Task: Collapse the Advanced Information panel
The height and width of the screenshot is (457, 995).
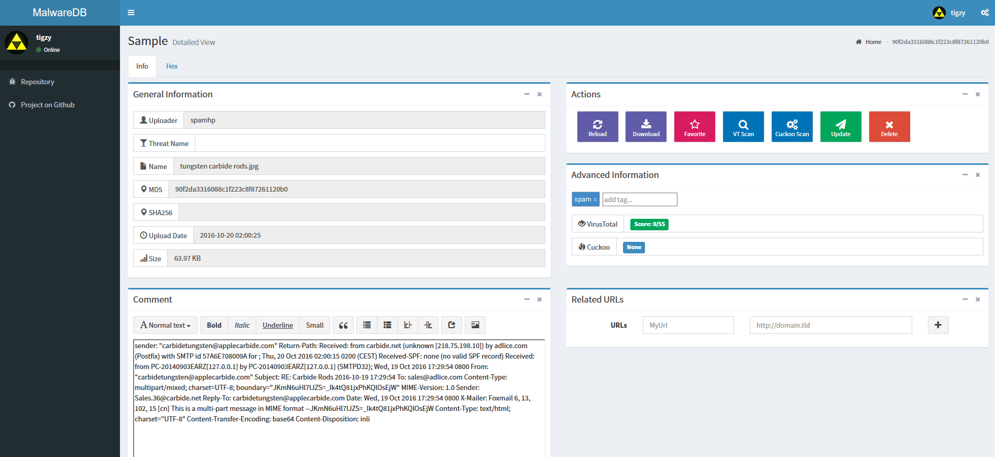Action: tap(965, 175)
